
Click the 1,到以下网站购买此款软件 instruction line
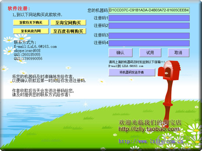37,15
